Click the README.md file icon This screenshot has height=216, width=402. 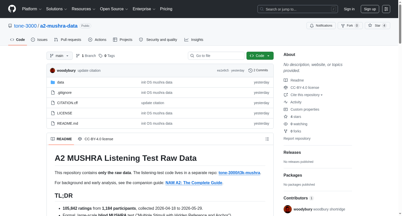(x=53, y=123)
